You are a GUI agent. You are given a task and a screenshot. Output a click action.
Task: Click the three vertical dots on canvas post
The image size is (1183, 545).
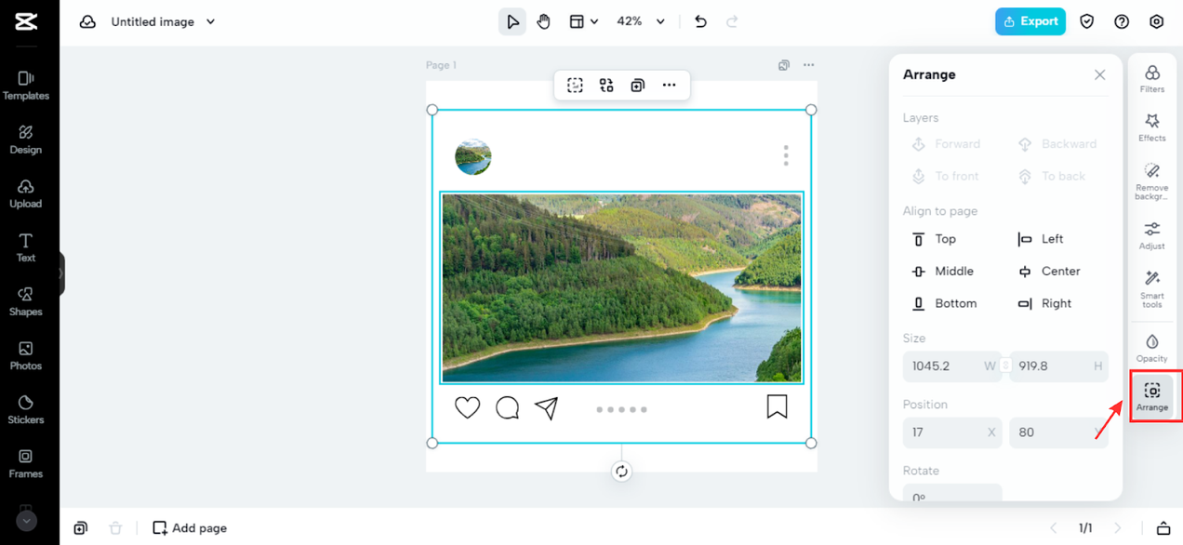(x=786, y=155)
